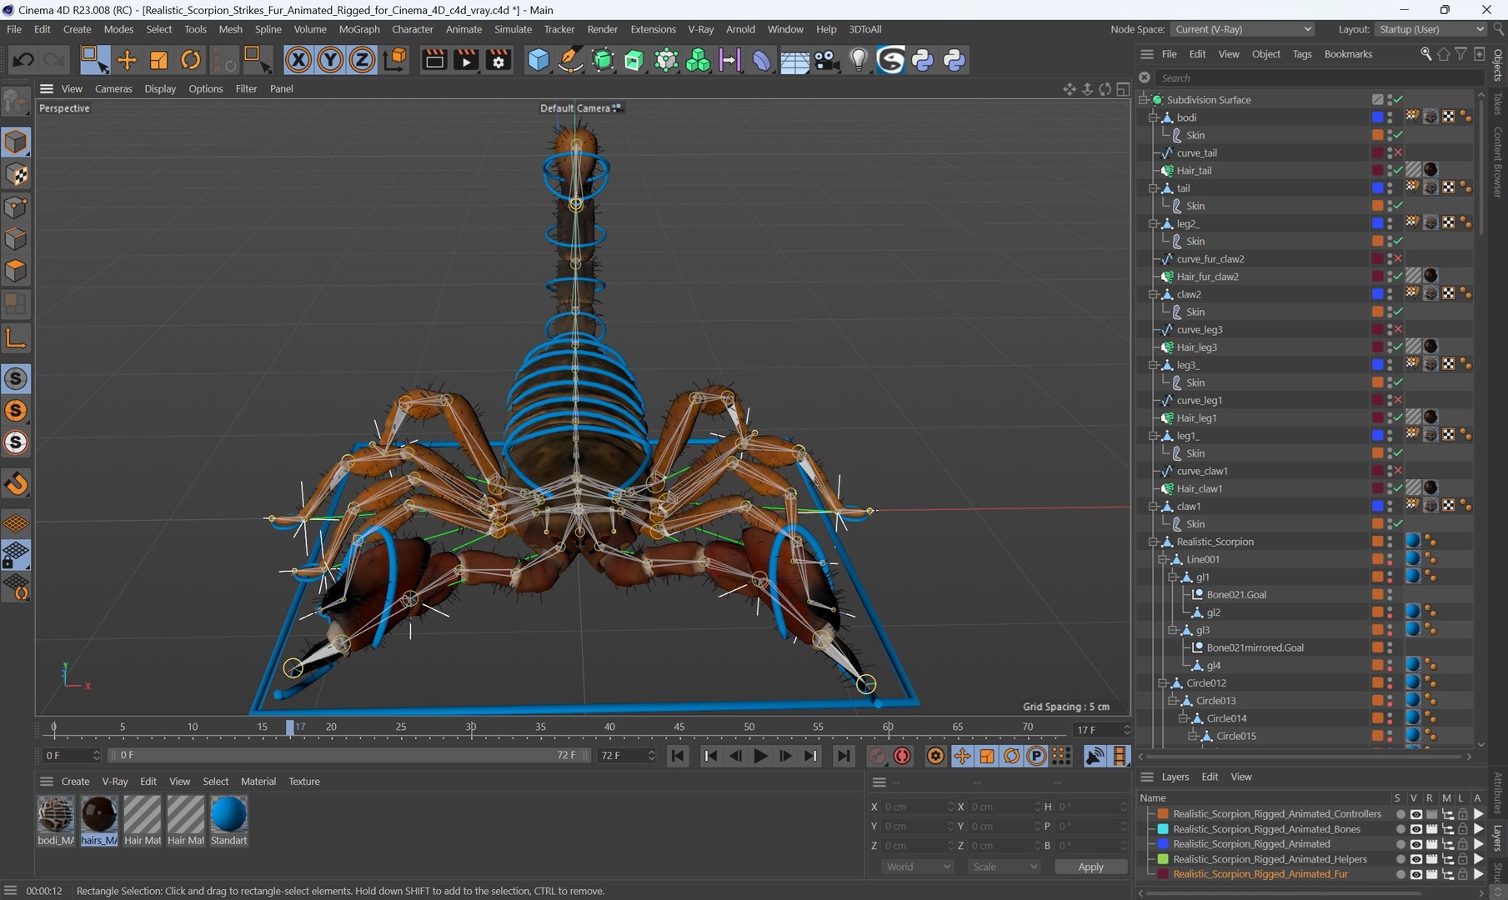Select the Texture mode icon in left sidebar
The image size is (1508, 900).
coord(16,174)
